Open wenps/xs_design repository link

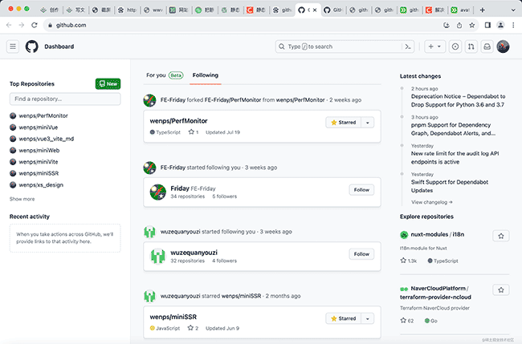41,184
